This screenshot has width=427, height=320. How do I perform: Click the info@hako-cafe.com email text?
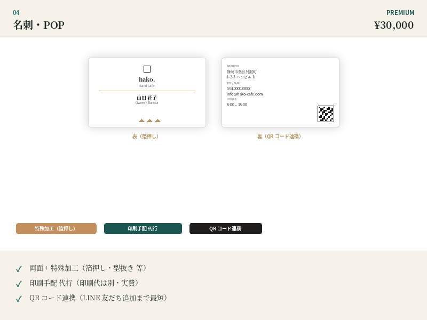coord(245,94)
